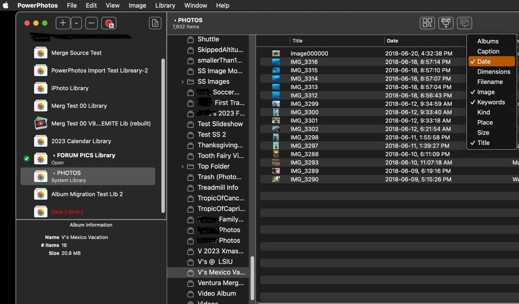Open the add library dropdown arrow

tap(76, 23)
